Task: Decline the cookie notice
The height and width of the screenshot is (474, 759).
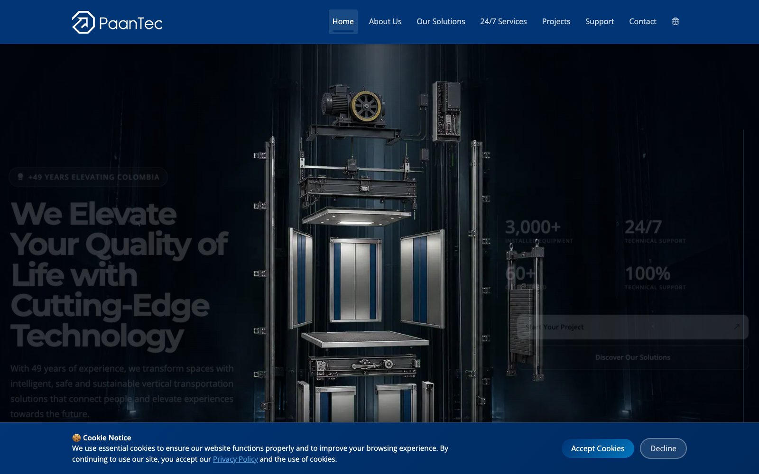Action: click(663, 448)
